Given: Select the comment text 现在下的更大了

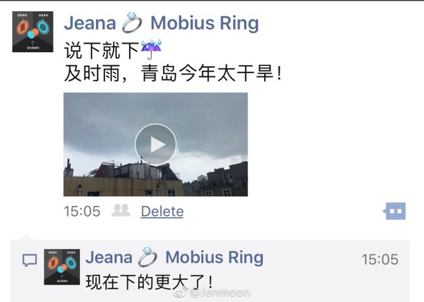Looking at the screenshot, I should (149, 282).
